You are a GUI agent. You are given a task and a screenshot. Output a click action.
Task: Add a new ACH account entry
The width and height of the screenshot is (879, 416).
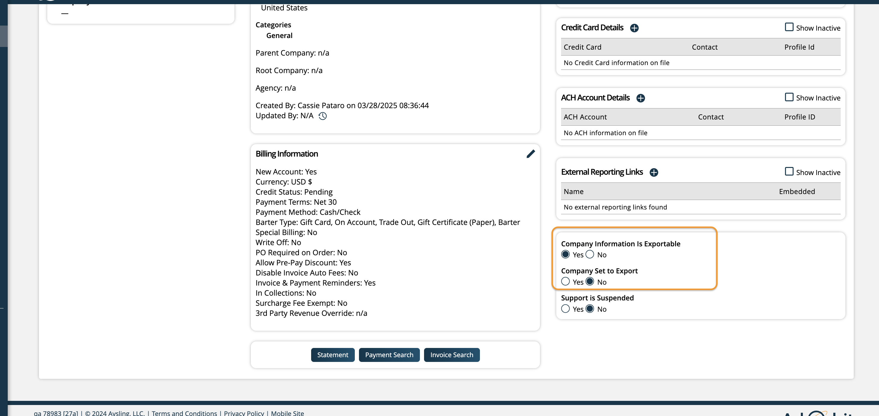640,98
